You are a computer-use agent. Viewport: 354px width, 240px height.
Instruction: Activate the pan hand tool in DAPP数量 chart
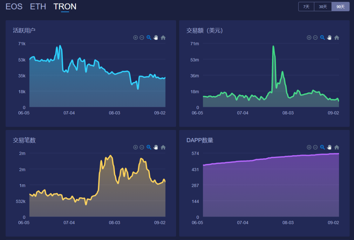(329, 147)
